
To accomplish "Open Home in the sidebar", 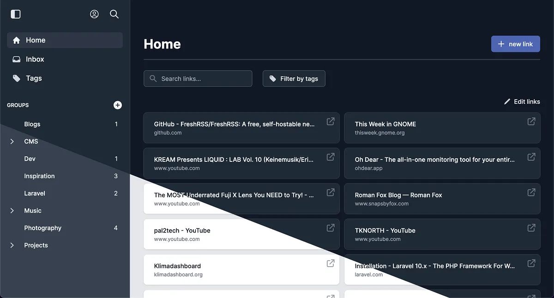I will [65, 40].
